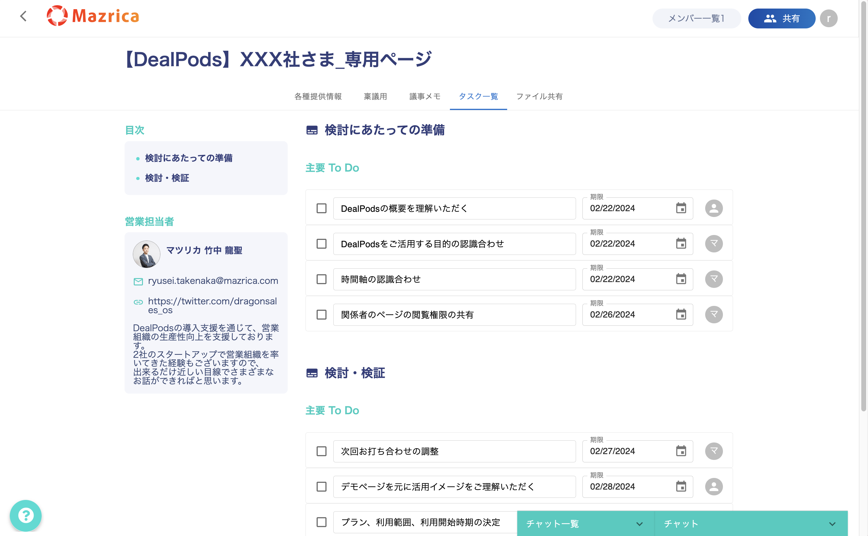Image resolution: width=868 pixels, height=536 pixels.
Task: Click the back arrow icon
Action: (24, 16)
